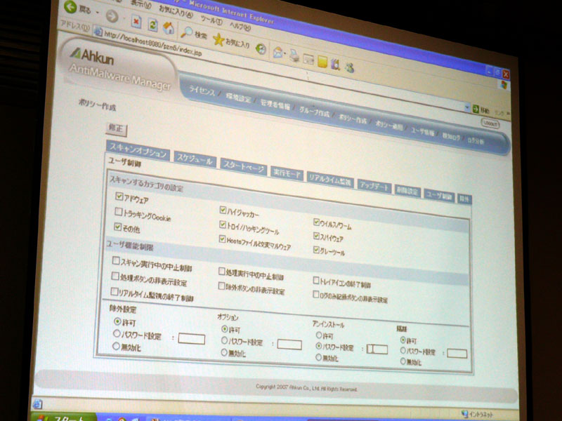Select 許可 radio under アンインストール
The image size is (562, 421).
(319, 335)
